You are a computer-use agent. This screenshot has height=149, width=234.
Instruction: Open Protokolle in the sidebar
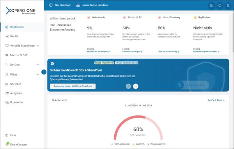(22, 102)
